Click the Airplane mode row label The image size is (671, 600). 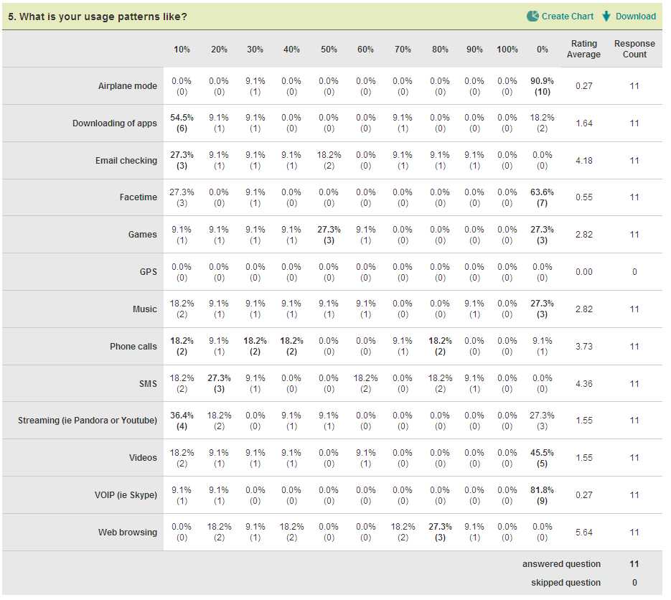coord(128,86)
